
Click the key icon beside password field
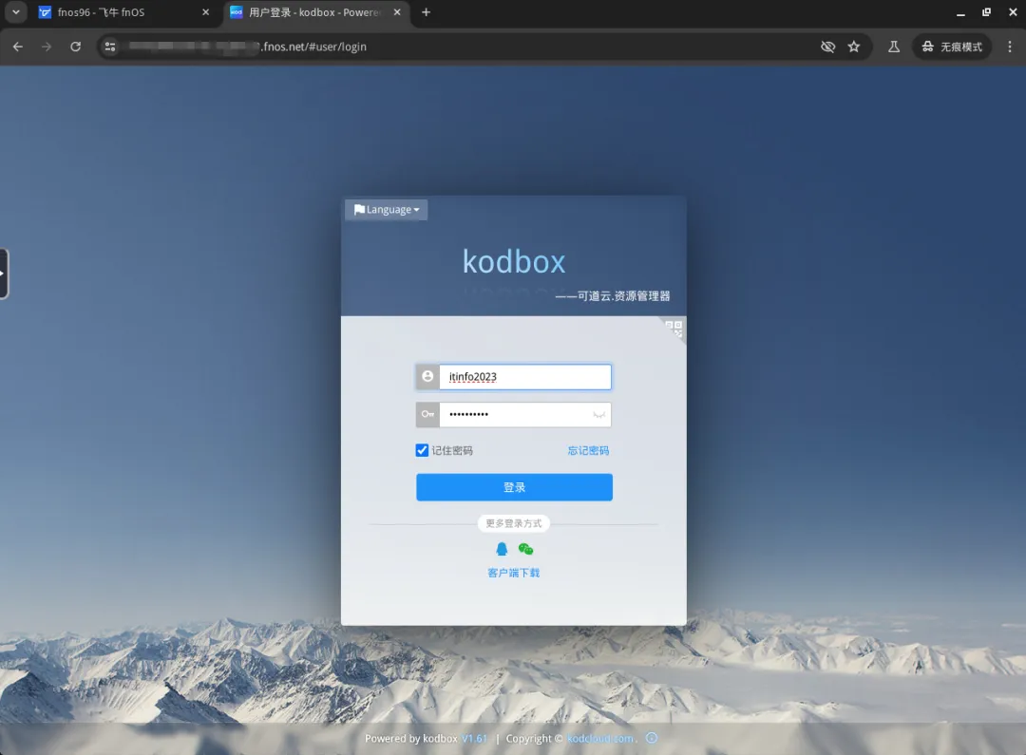(427, 414)
